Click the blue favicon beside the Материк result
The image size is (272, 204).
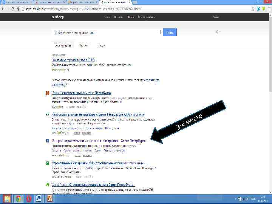(x=48, y=141)
